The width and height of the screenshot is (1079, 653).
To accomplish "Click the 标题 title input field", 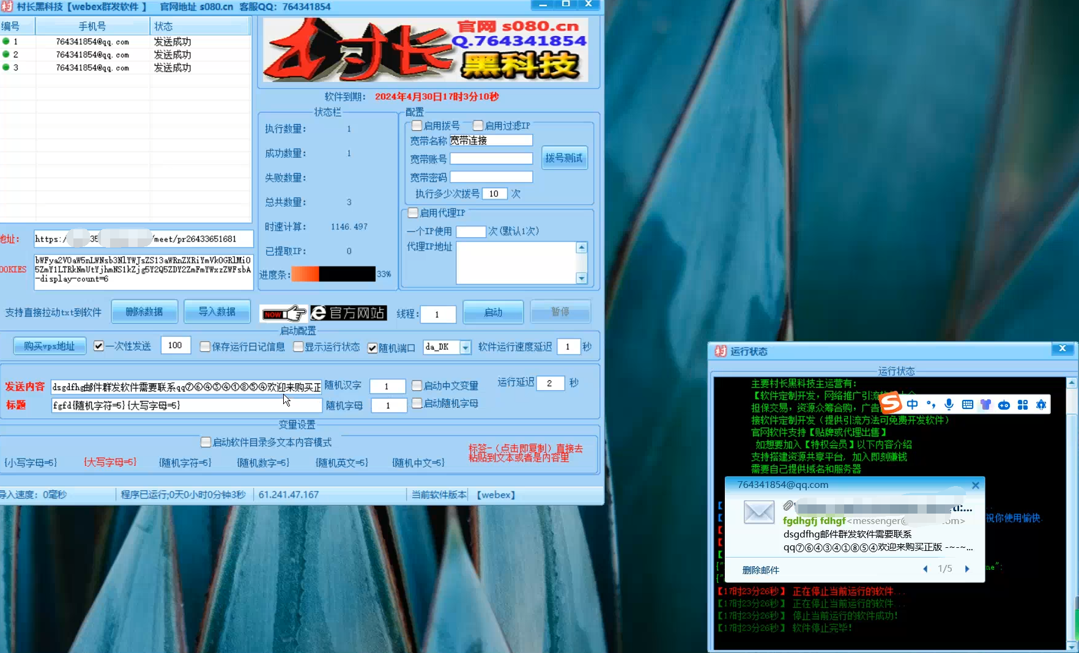I will (x=187, y=405).
